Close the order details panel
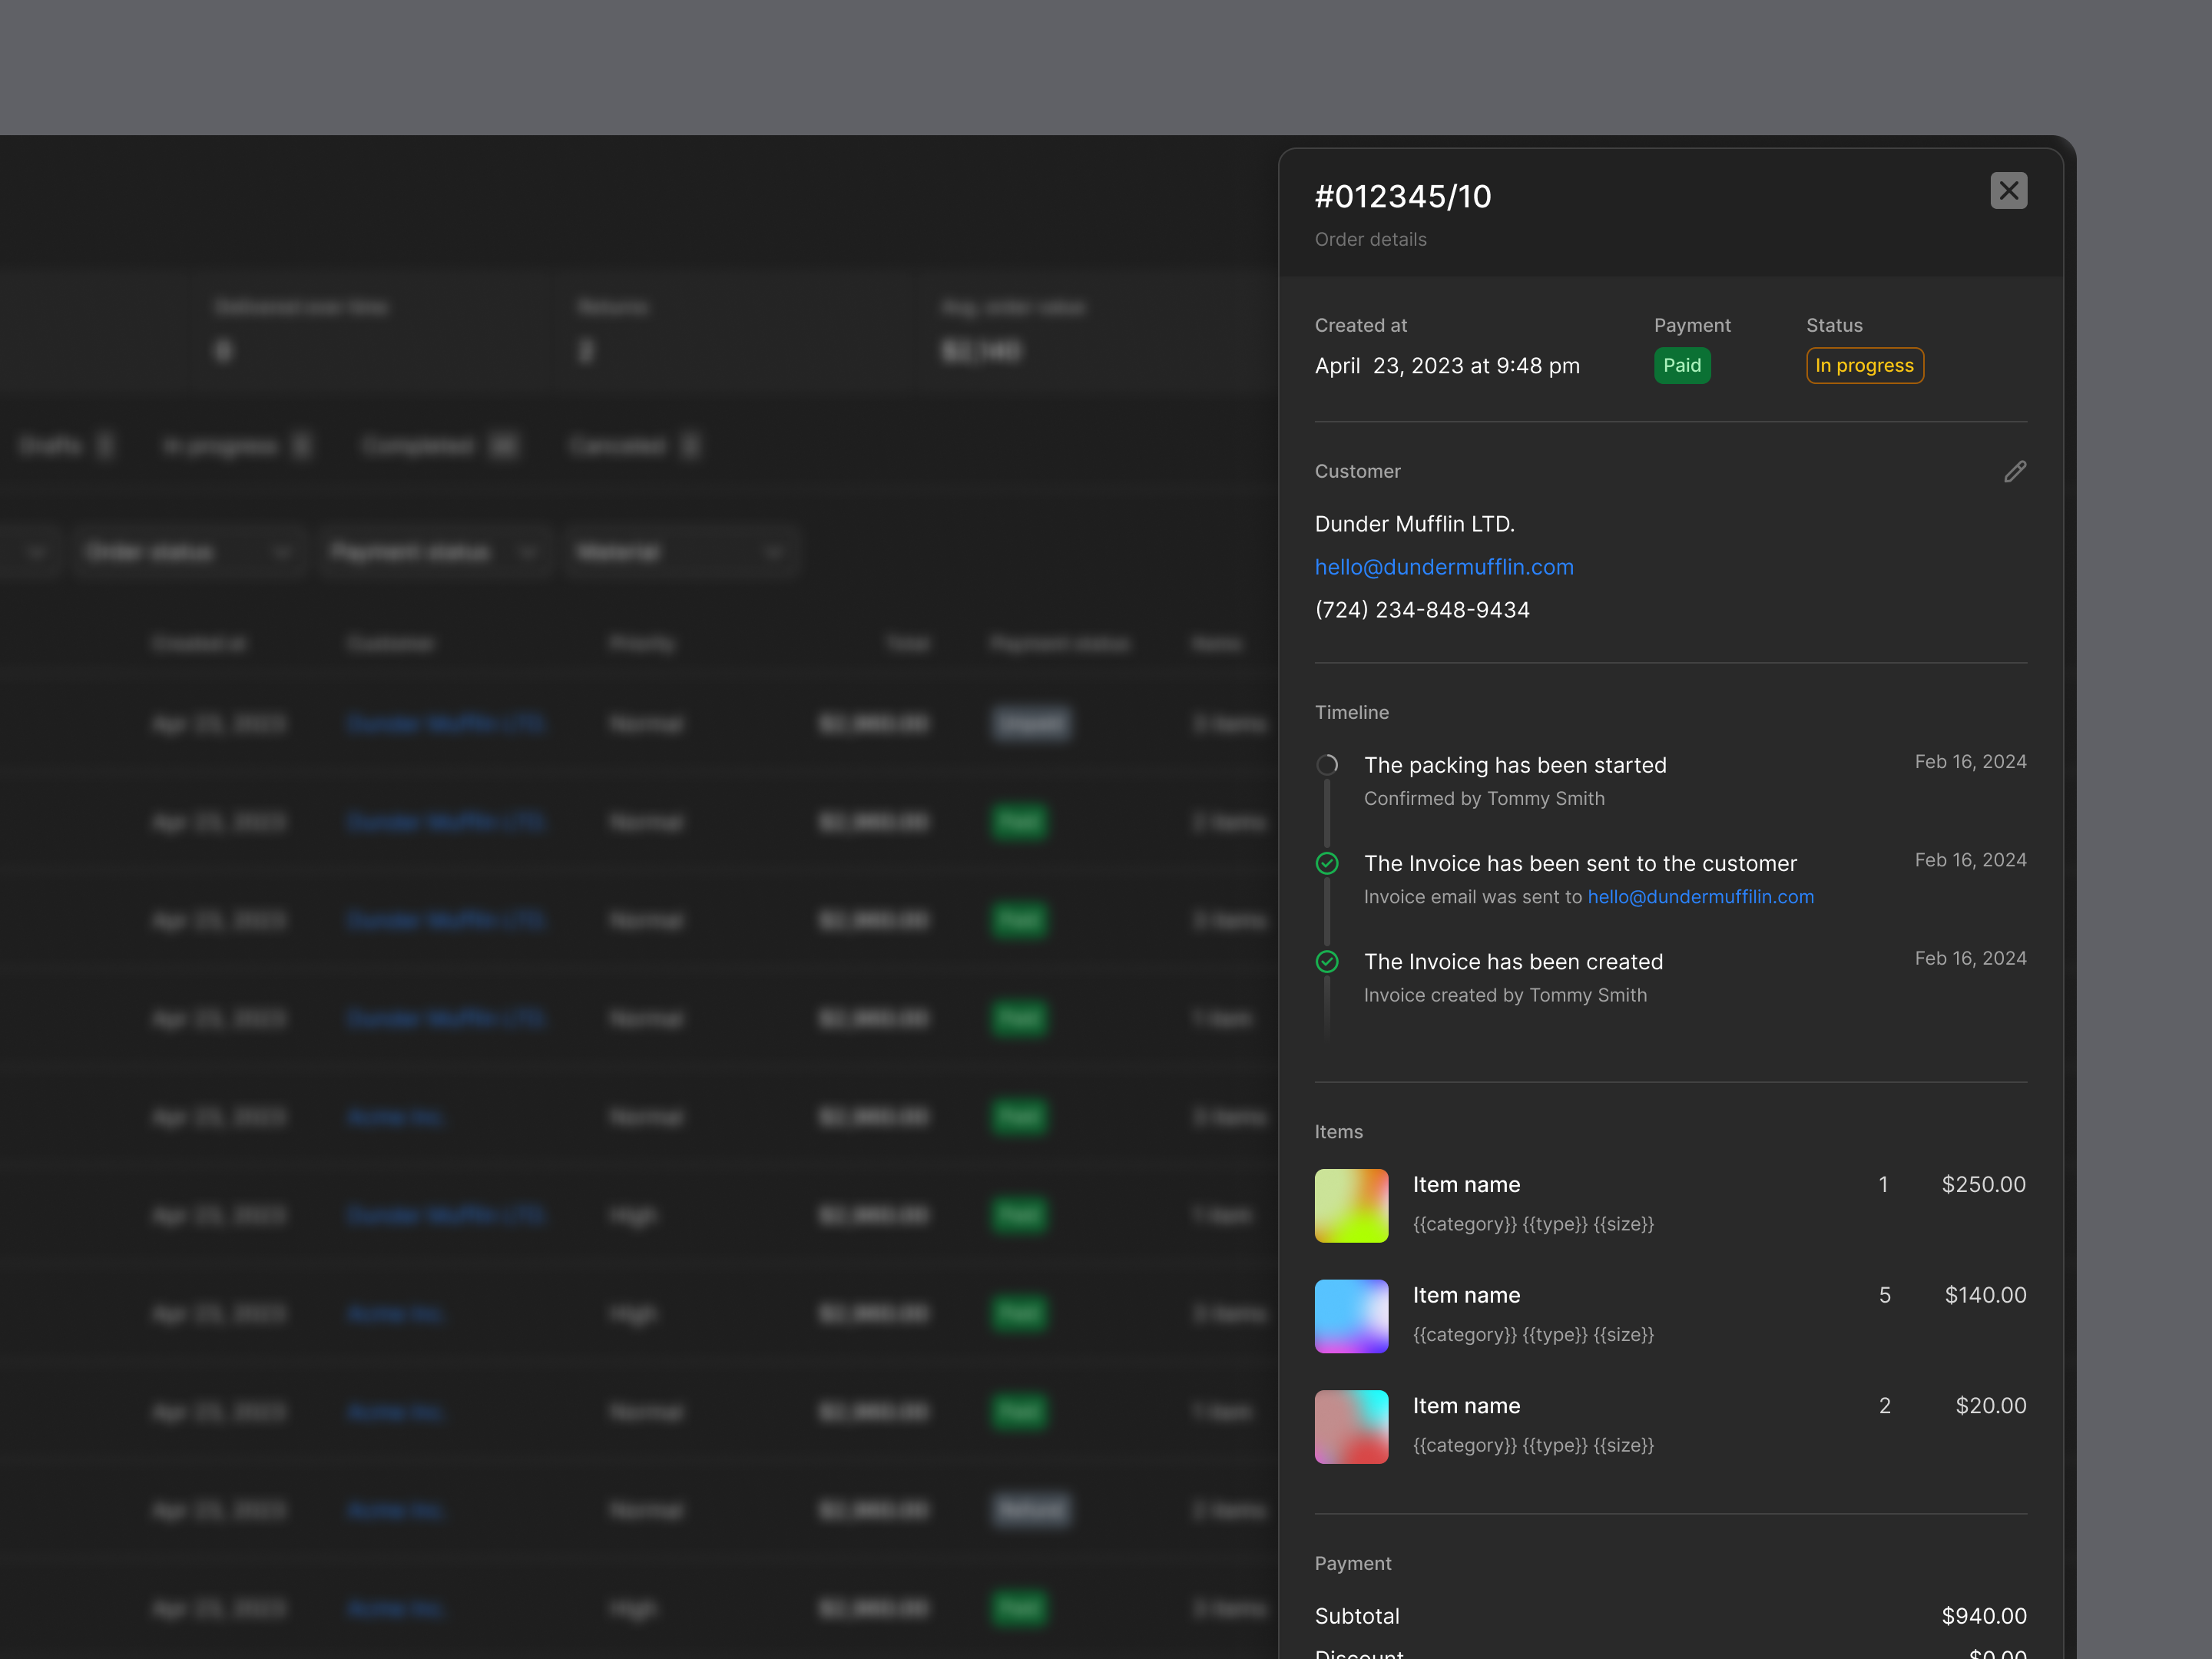The width and height of the screenshot is (2212, 1659). [x=2008, y=191]
